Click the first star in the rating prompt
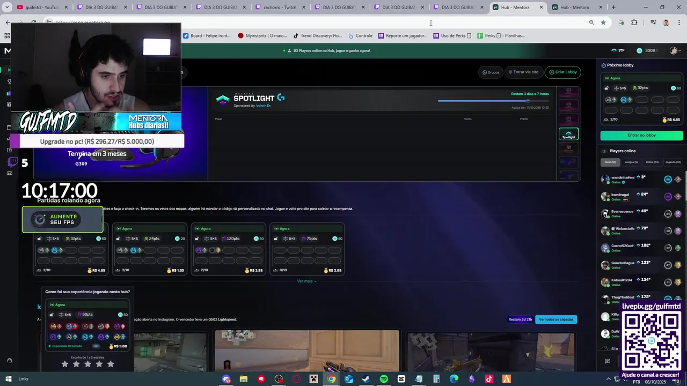This screenshot has height=386, width=687. [x=65, y=364]
